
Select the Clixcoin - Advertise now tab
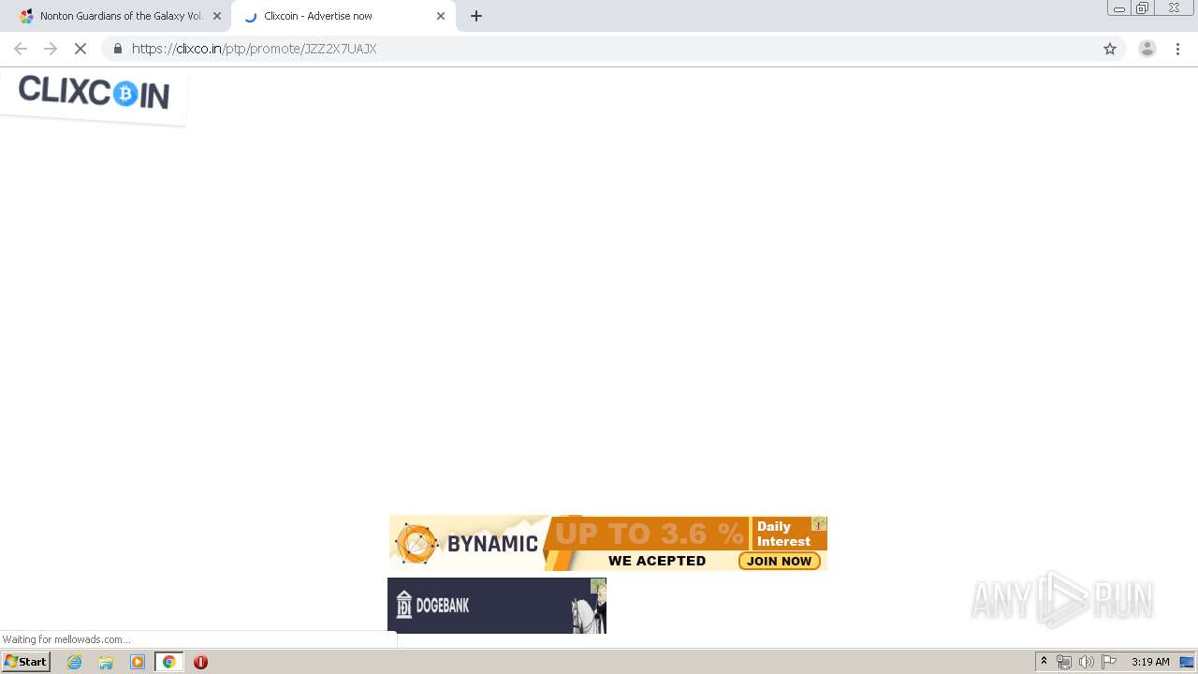343,16
